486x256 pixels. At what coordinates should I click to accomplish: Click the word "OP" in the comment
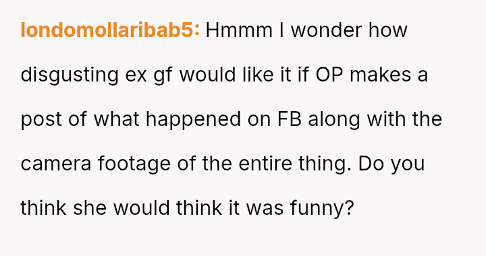(x=329, y=75)
